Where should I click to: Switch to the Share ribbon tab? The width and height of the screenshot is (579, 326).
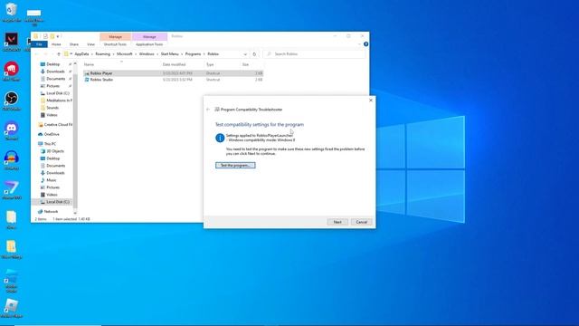coord(74,44)
